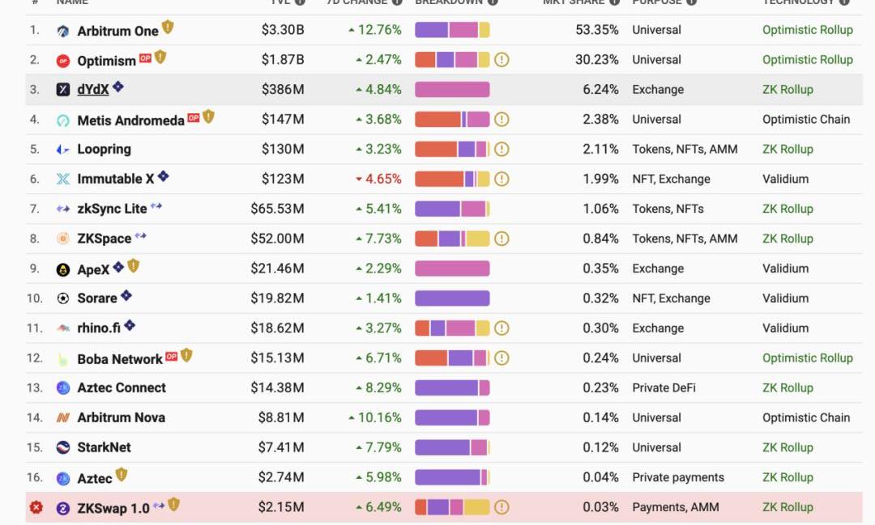Click the Immutable X logo icon
The width and height of the screenshot is (875, 525).
point(63,179)
